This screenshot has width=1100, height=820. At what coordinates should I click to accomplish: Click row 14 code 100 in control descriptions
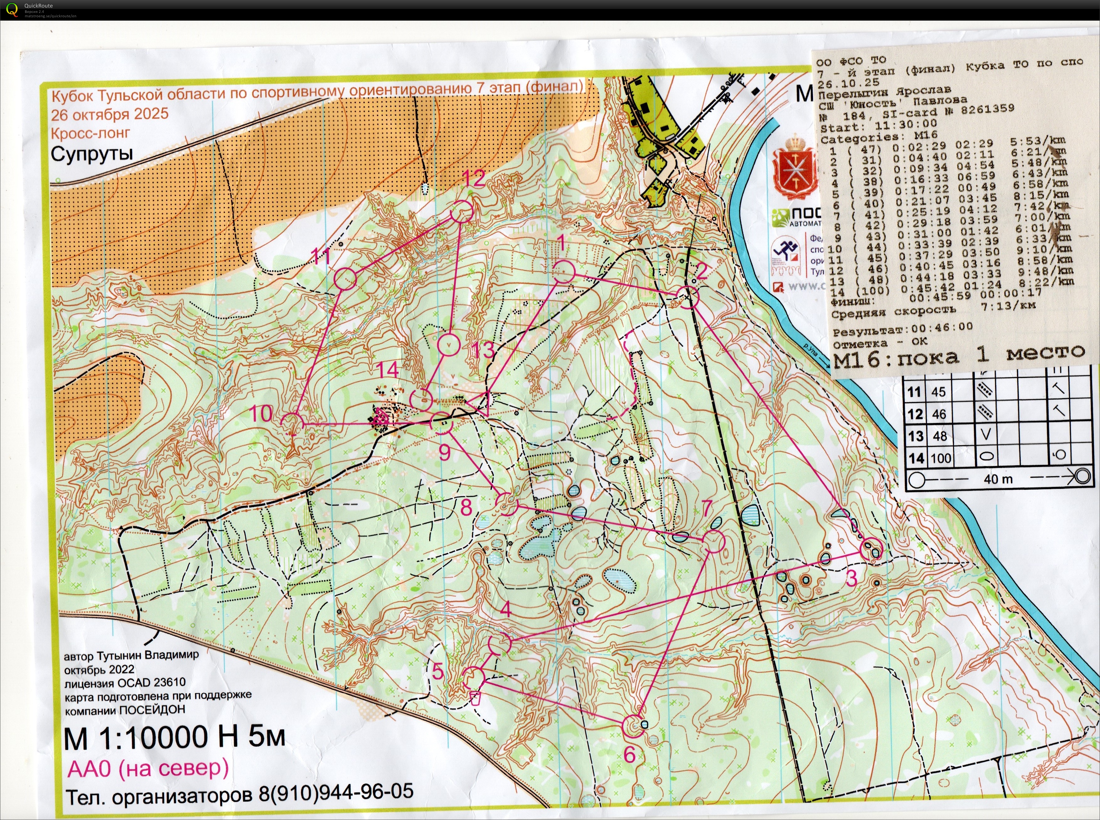coord(941,458)
